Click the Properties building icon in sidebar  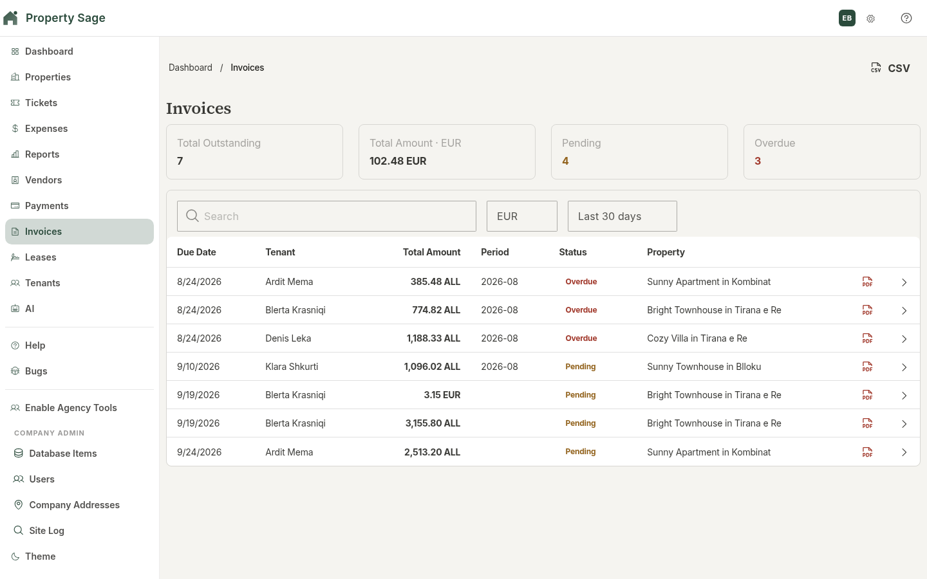click(15, 77)
